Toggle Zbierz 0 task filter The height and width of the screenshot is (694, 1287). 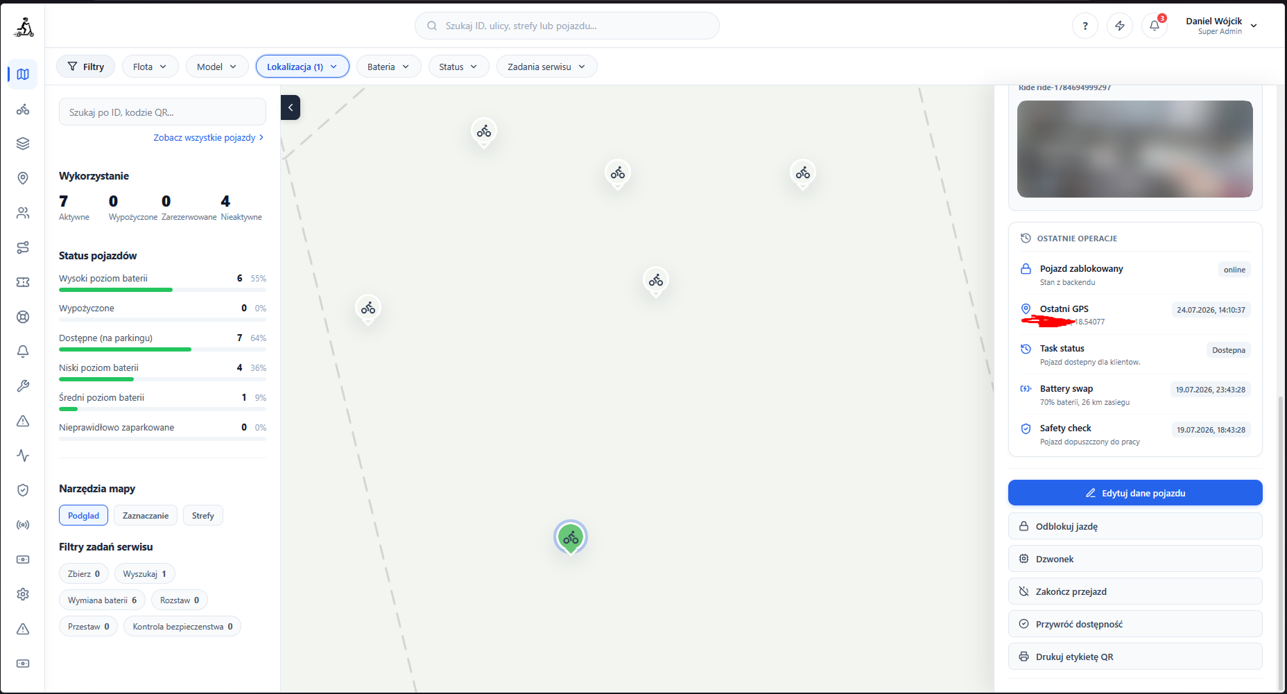84,574
